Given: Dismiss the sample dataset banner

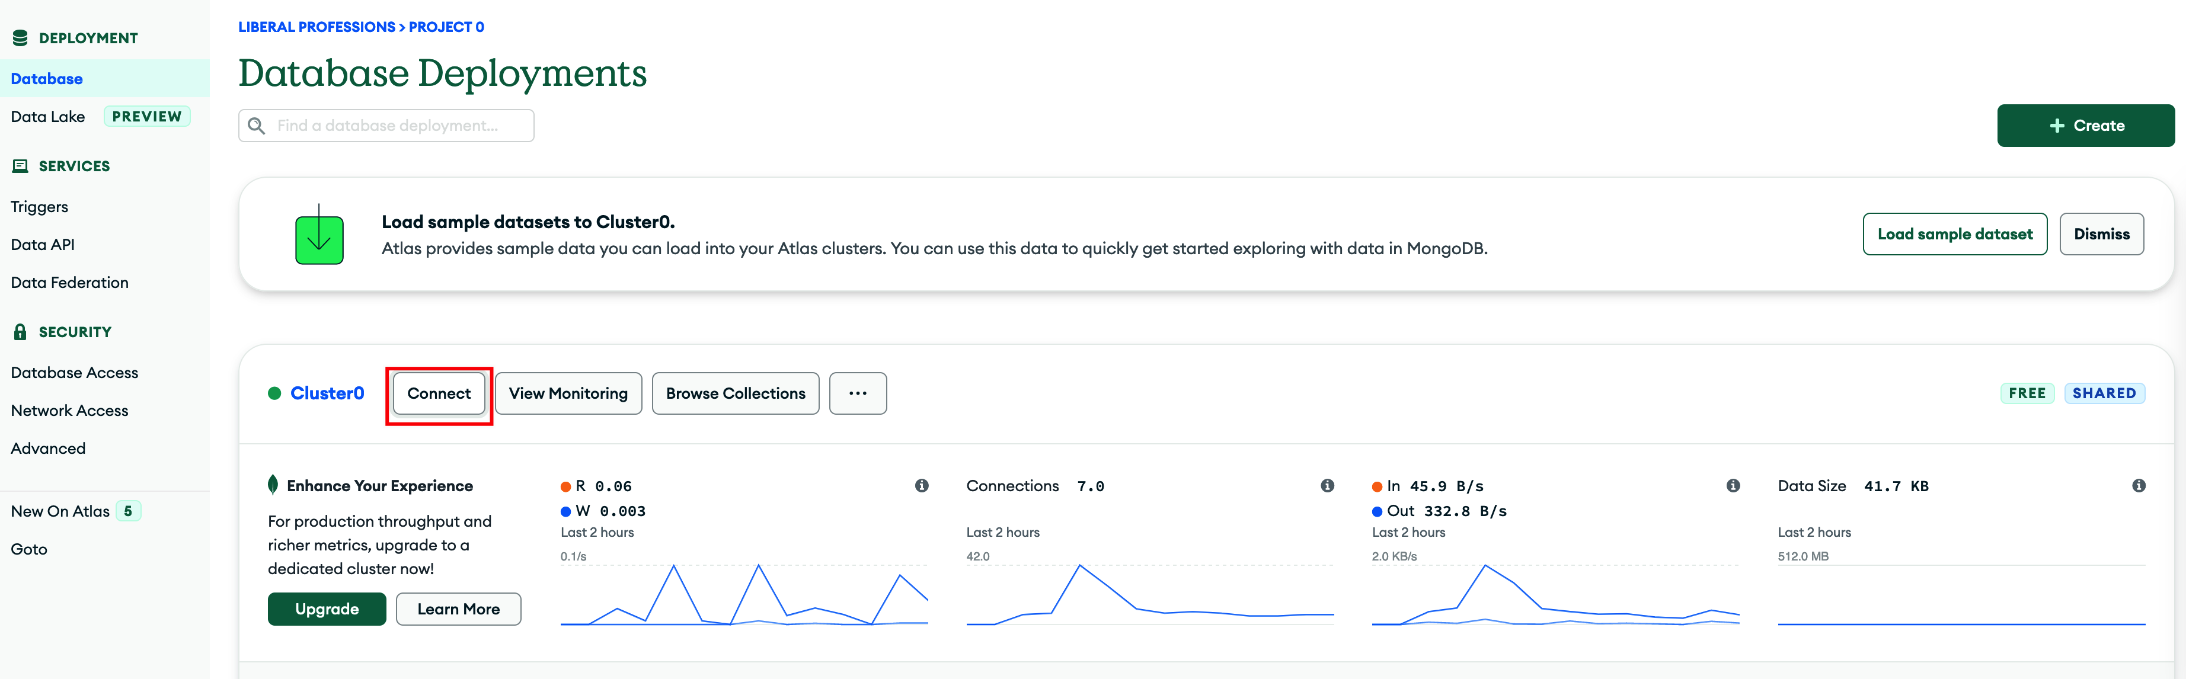Looking at the screenshot, I should click(2101, 234).
